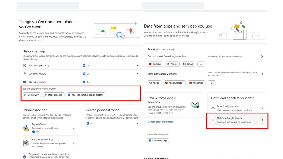Show the +34 more third-party apps

tap(212, 83)
